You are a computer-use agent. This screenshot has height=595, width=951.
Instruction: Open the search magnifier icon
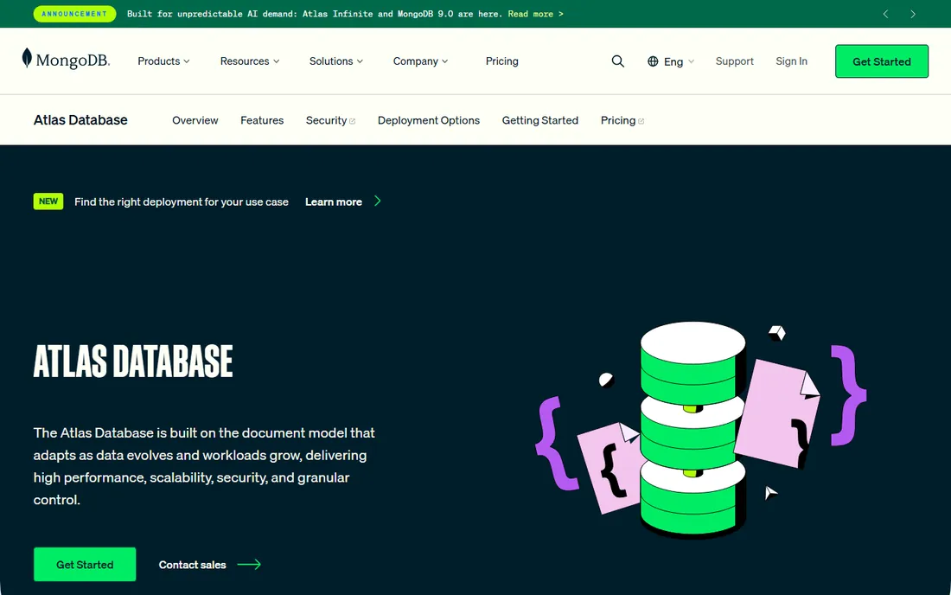(x=617, y=61)
